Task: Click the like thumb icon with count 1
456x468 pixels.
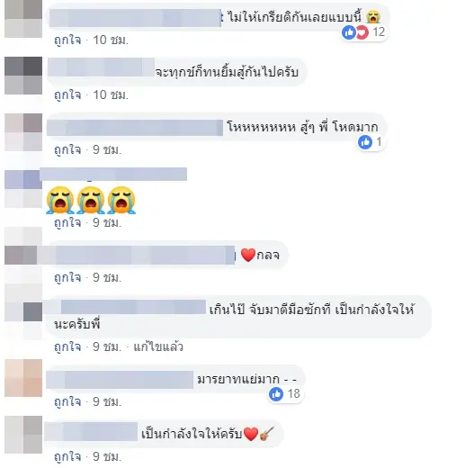Action: [x=365, y=142]
